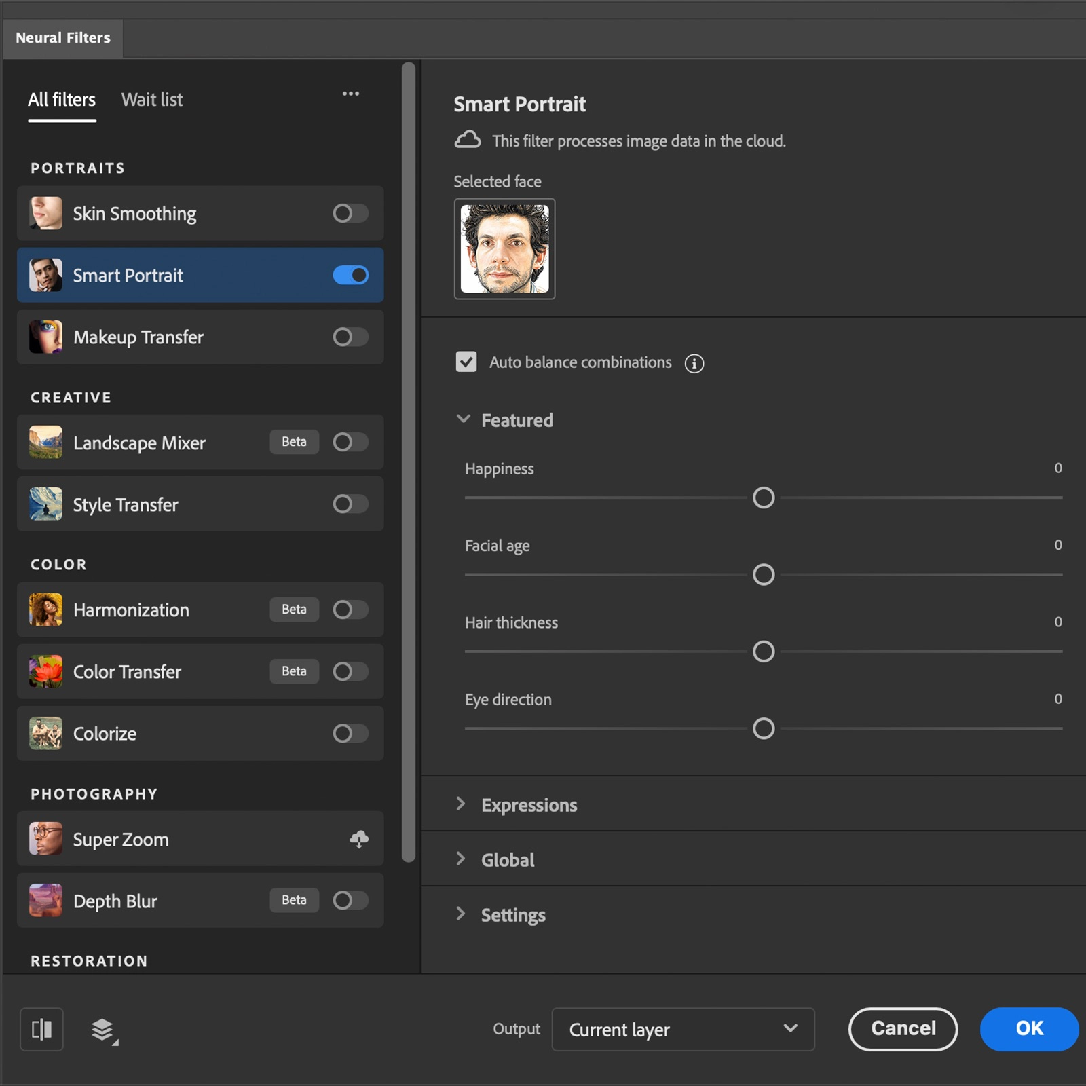The image size is (1086, 1086).
Task: Switch to the Wait list tab
Action: [x=152, y=100]
